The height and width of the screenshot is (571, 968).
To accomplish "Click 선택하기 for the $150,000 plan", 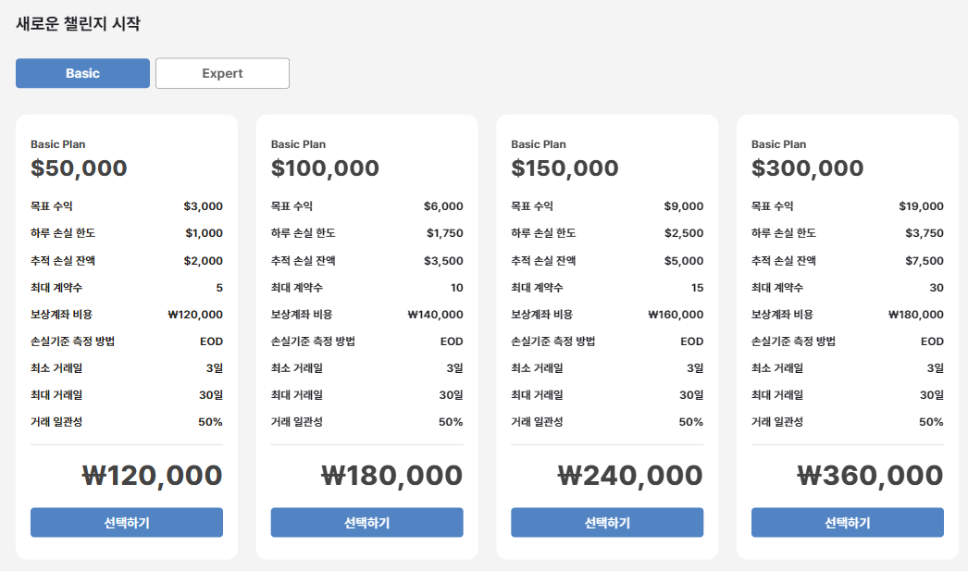I will pos(607,523).
